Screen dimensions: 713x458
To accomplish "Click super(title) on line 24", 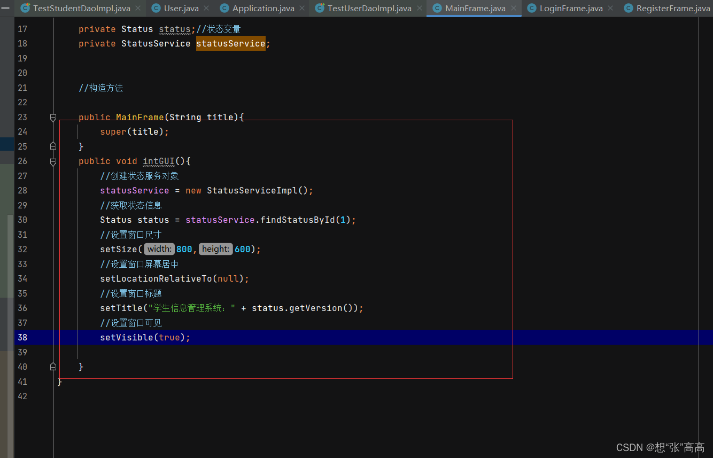I will 132,131.
